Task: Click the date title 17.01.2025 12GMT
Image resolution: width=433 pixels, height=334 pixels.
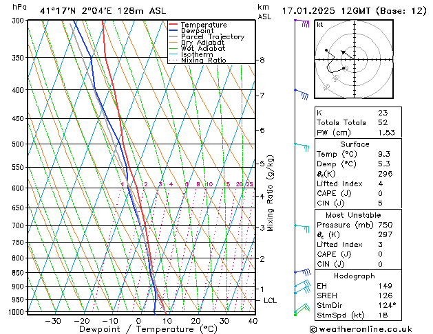Action: [355, 10]
